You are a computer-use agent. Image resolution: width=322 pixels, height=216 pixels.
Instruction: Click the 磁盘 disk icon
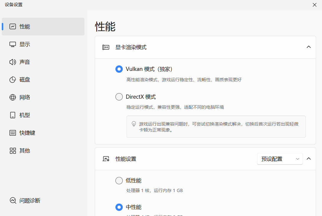pyautogui.click(x=12, y=79)
